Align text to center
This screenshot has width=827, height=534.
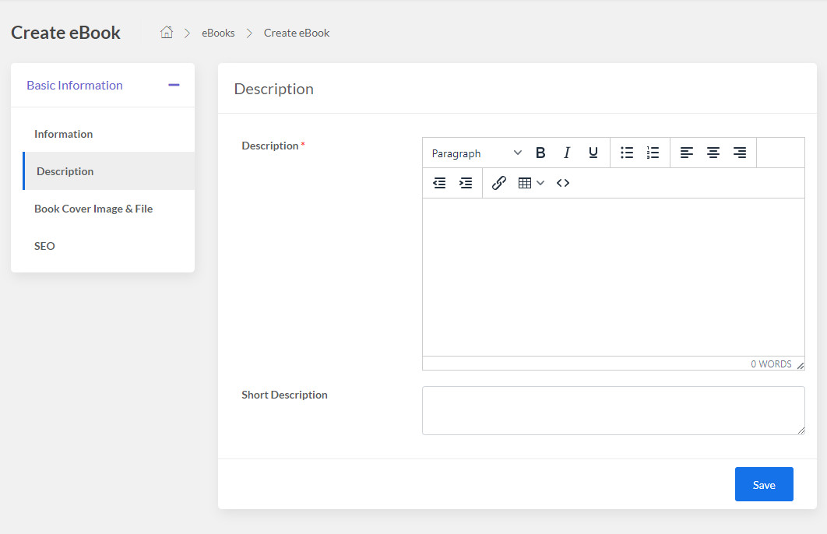[x=713, y=153]
